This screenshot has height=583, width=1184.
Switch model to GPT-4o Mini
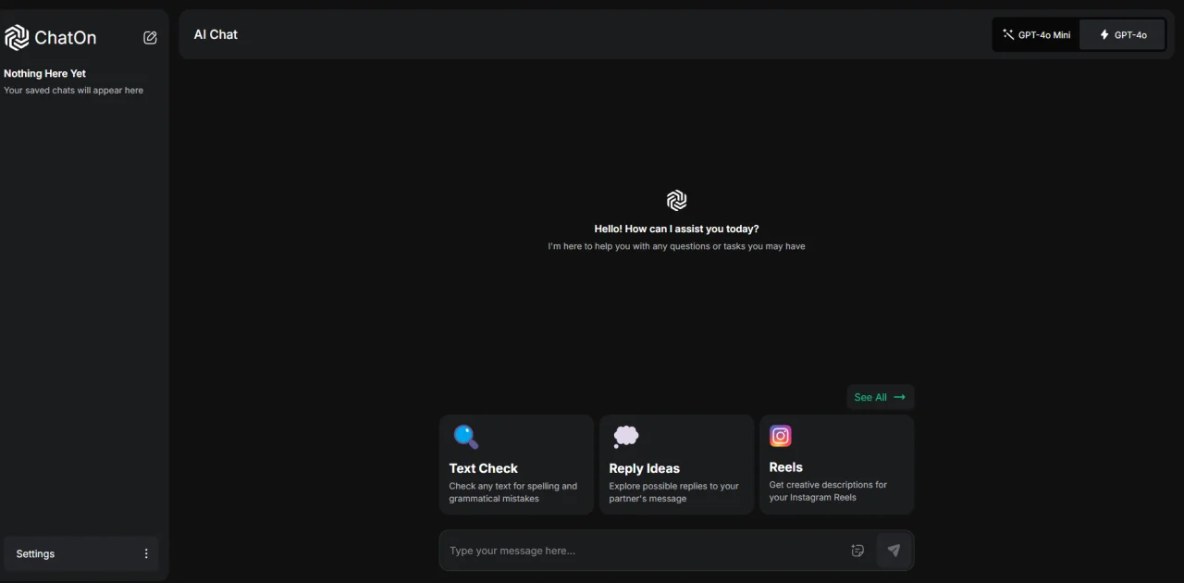(x=1036, y=35)
